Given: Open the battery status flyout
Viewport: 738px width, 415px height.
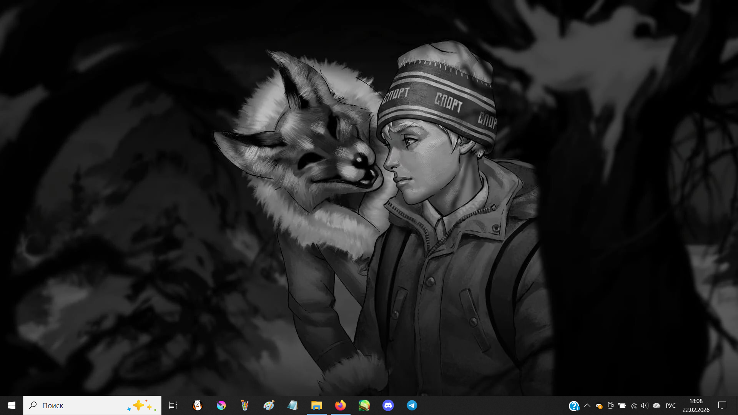Looking at the screenshot, I should click(622, 405).
